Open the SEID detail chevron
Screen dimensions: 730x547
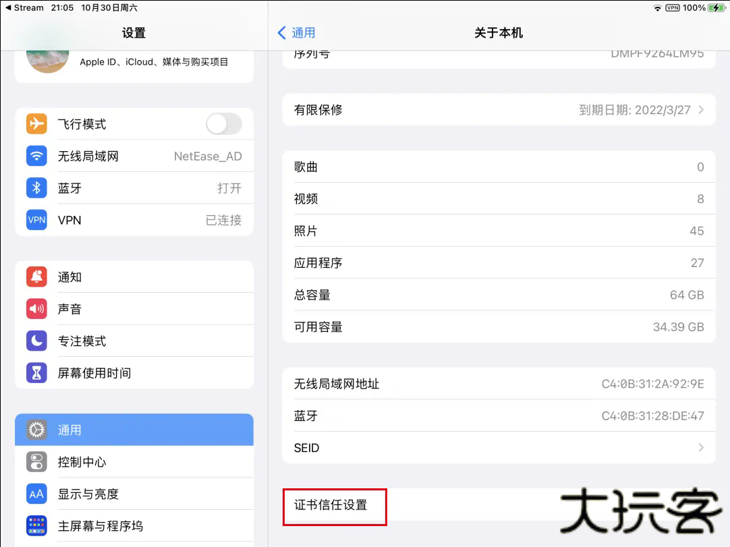pyautogui.click(x=702, y=447)
